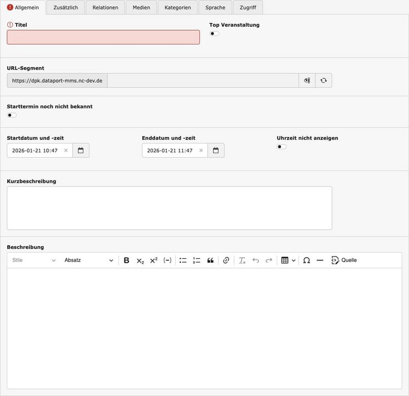Image resolution: width=409 pixels, height=396 pixels.
Task: Click the Quelle source button
Action: (344, 260)
